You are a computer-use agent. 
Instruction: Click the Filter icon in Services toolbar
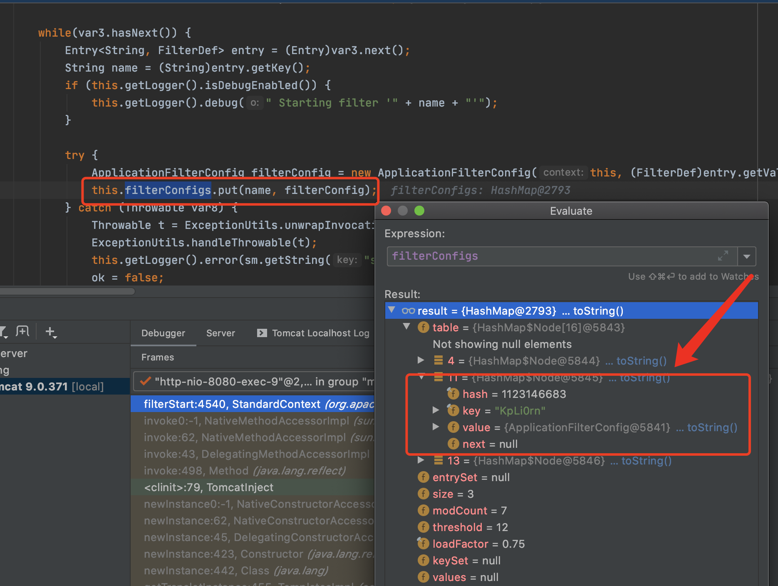click(x=3, y=332)
